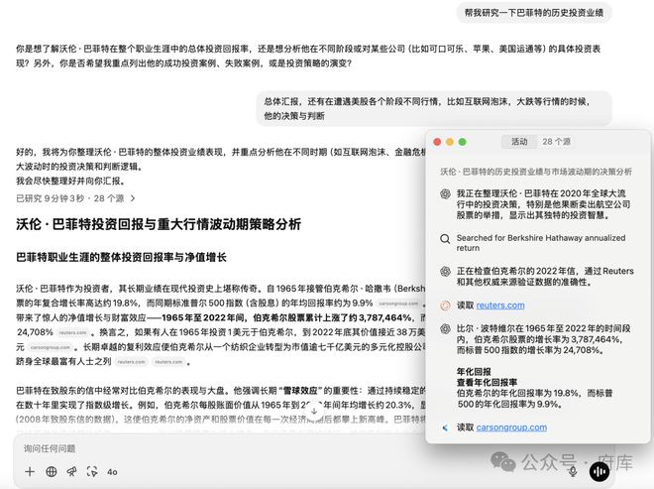
Task: Toggle the globe web search icon
Action: coord(52,472)
